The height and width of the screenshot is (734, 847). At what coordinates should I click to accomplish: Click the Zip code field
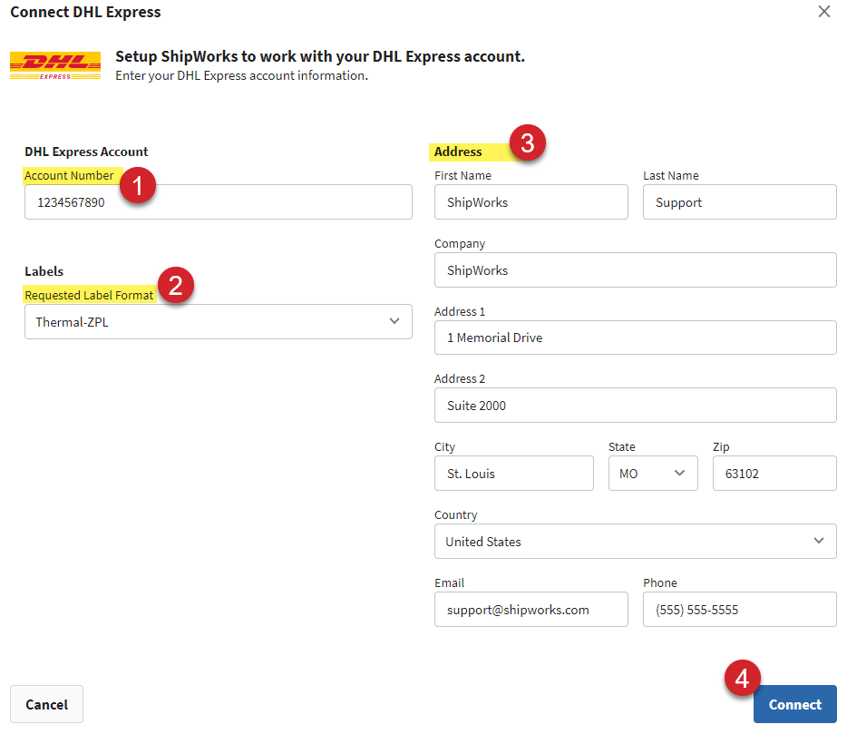click(774, 474)
